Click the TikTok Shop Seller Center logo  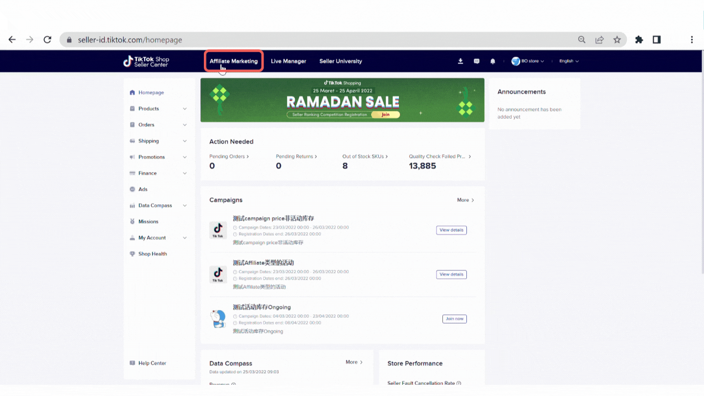click(x=146, y=62)
